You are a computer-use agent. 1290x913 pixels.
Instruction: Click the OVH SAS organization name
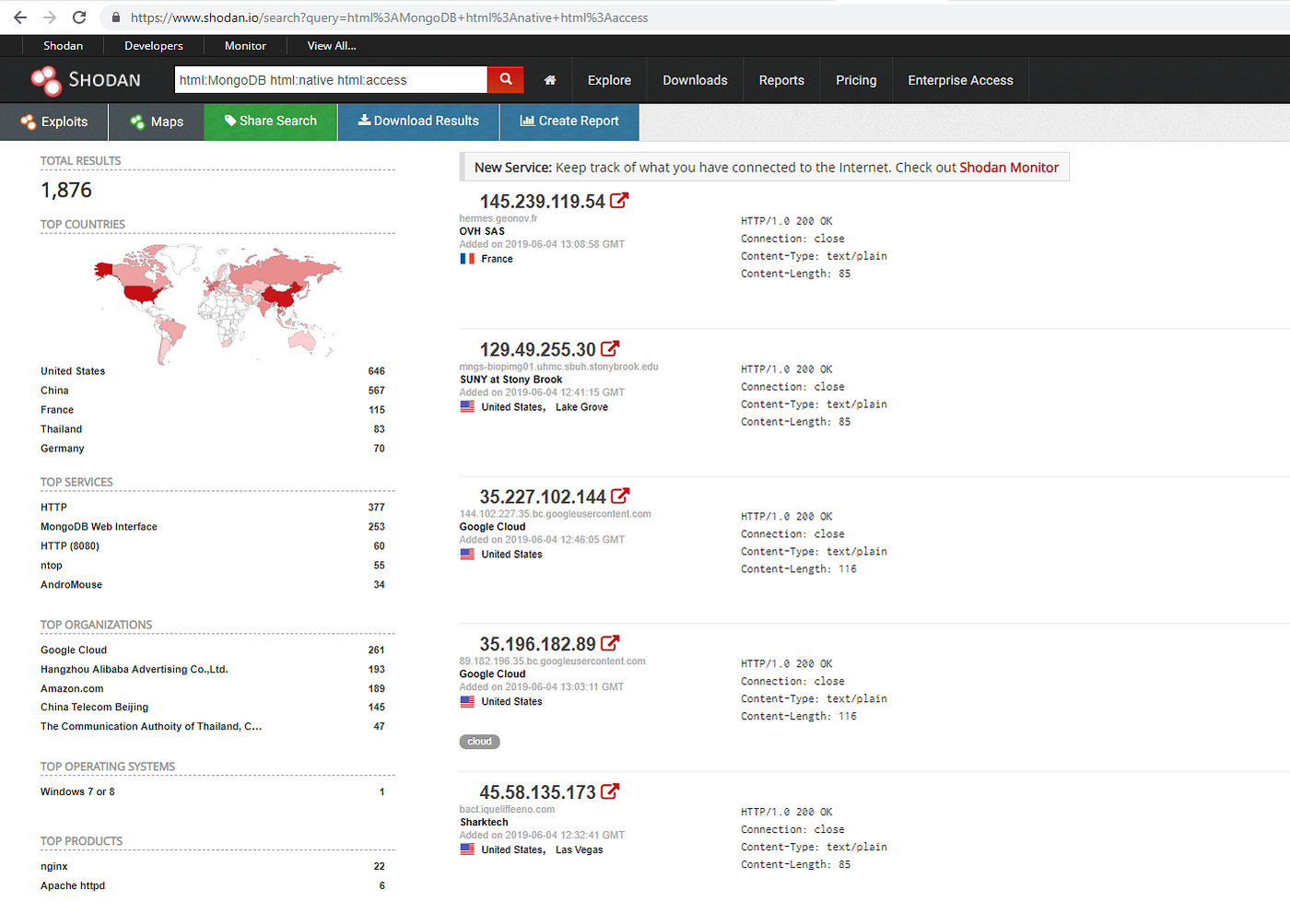tap(482, 231)
